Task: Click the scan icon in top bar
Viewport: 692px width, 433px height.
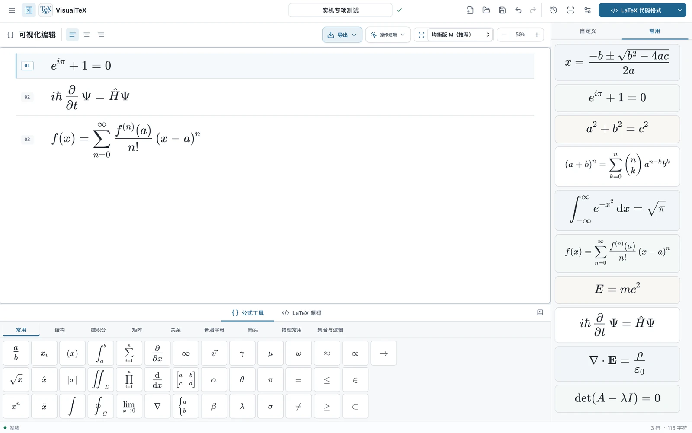Action: pyautogui.click(x=570, y=10)
